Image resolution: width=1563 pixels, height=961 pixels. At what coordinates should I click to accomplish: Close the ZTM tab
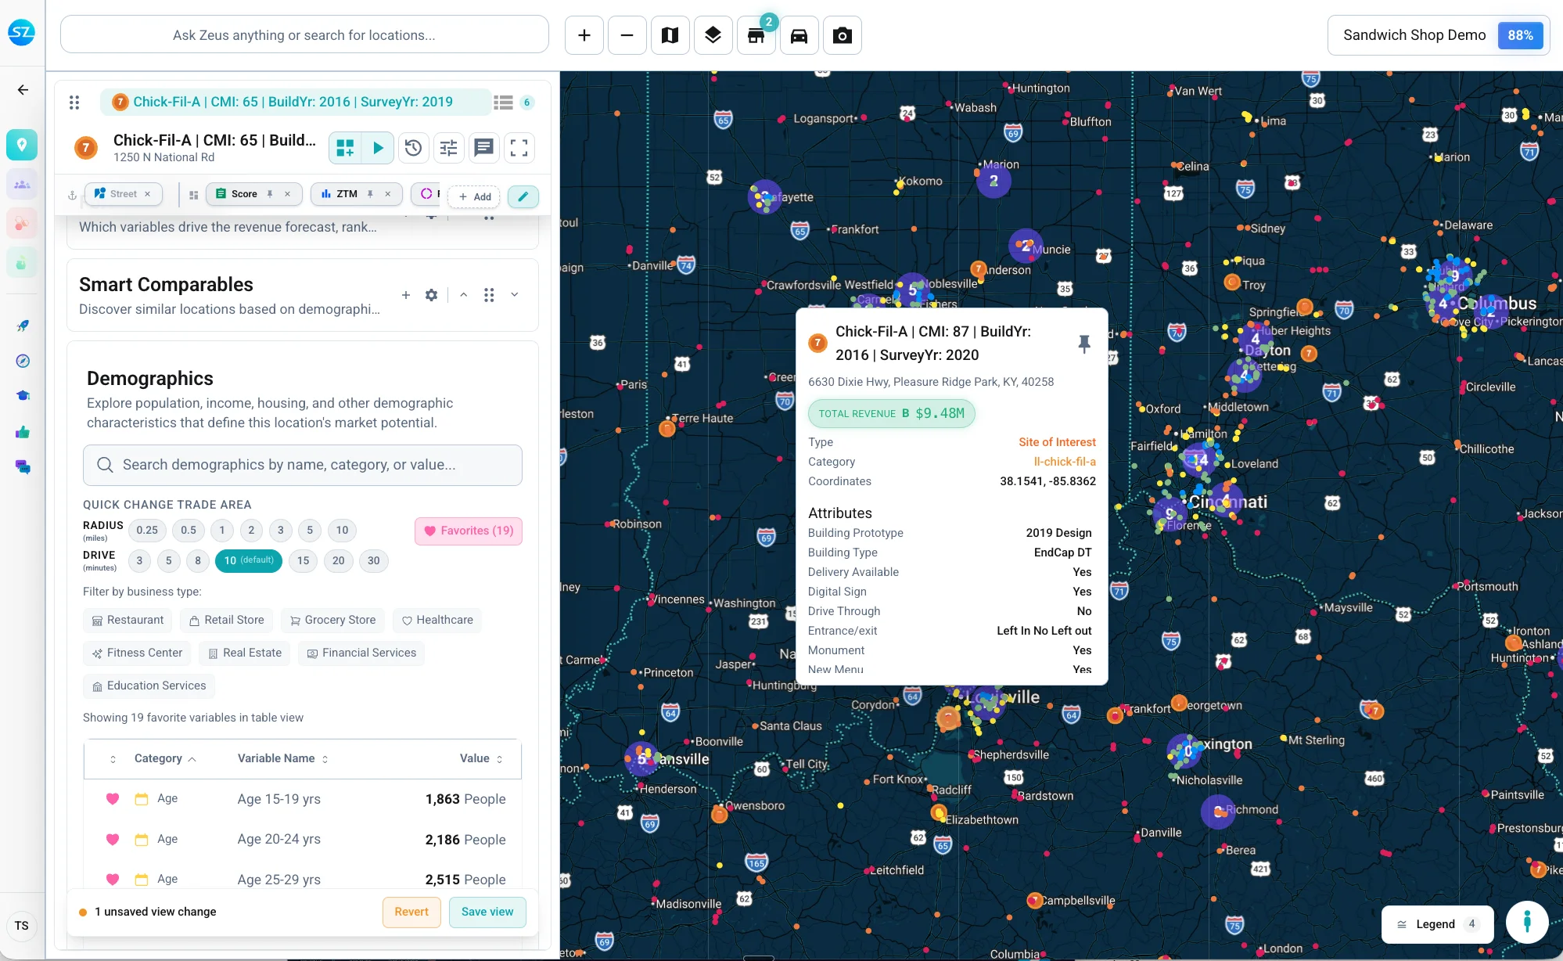[387, 194]
